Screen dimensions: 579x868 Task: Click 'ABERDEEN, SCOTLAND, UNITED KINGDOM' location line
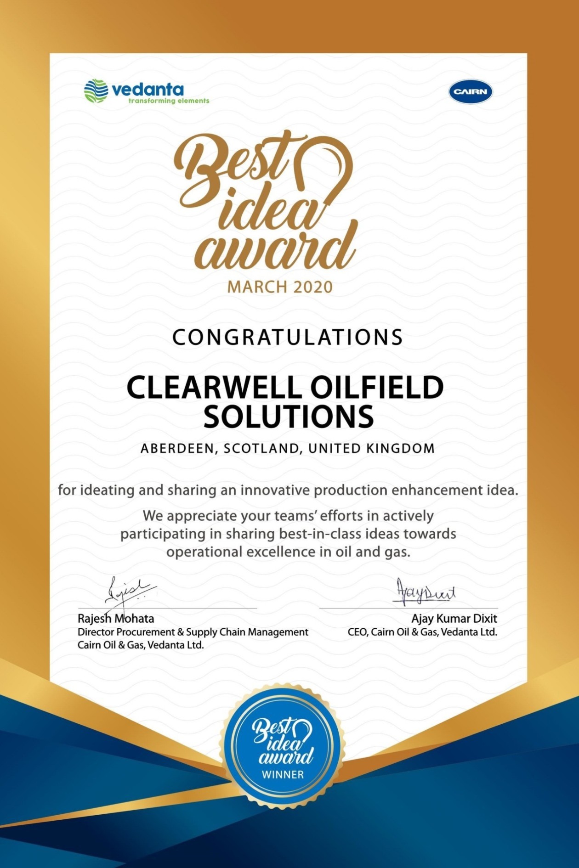[288, 448]
